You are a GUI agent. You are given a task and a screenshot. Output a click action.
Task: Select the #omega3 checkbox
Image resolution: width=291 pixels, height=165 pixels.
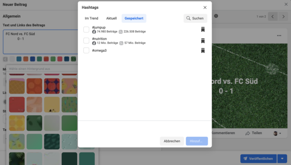tap(86, 50)
